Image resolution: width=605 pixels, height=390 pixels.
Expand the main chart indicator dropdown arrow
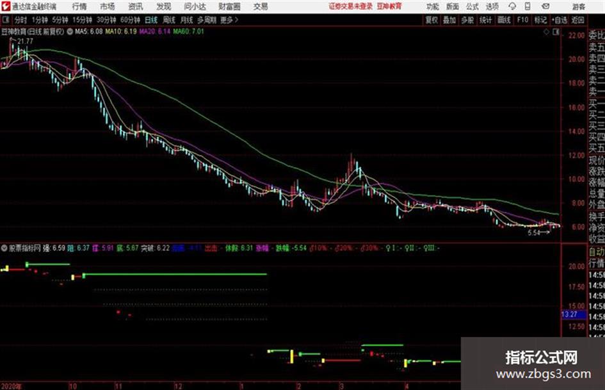point(70,31)
